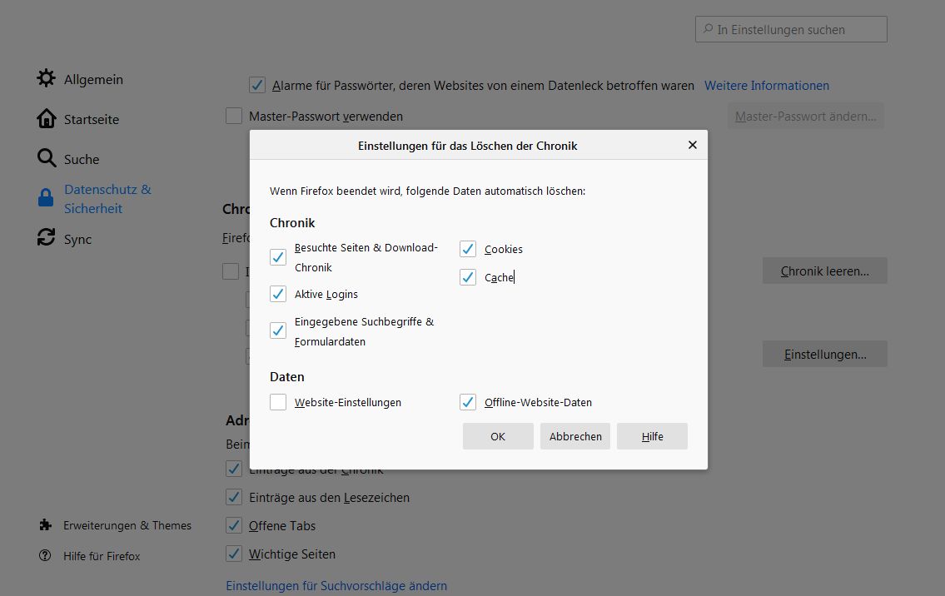Click the Startseite house icon
This screenshot has height=596, width=945.
point(46,119)
